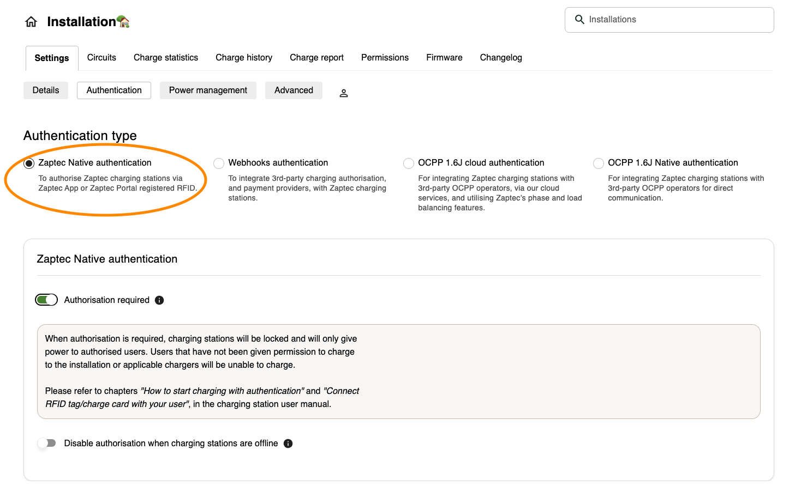Select Zaptec Native authentication radio button
Screen dimensions: 807x486
29,163
